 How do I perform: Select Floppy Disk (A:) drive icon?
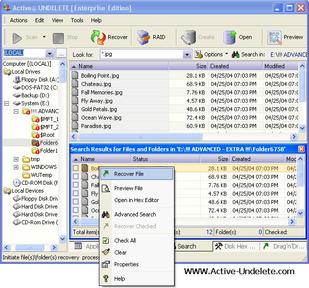coord(17,80)
